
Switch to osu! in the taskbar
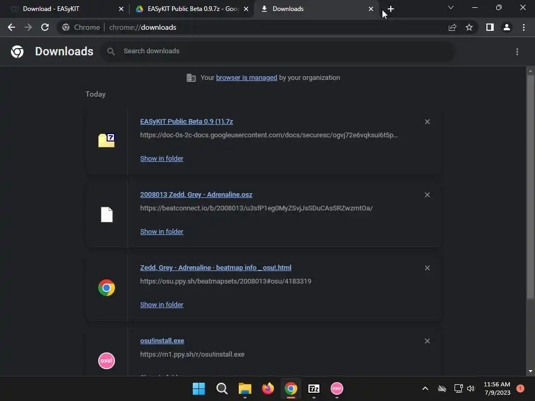(337, 388)
